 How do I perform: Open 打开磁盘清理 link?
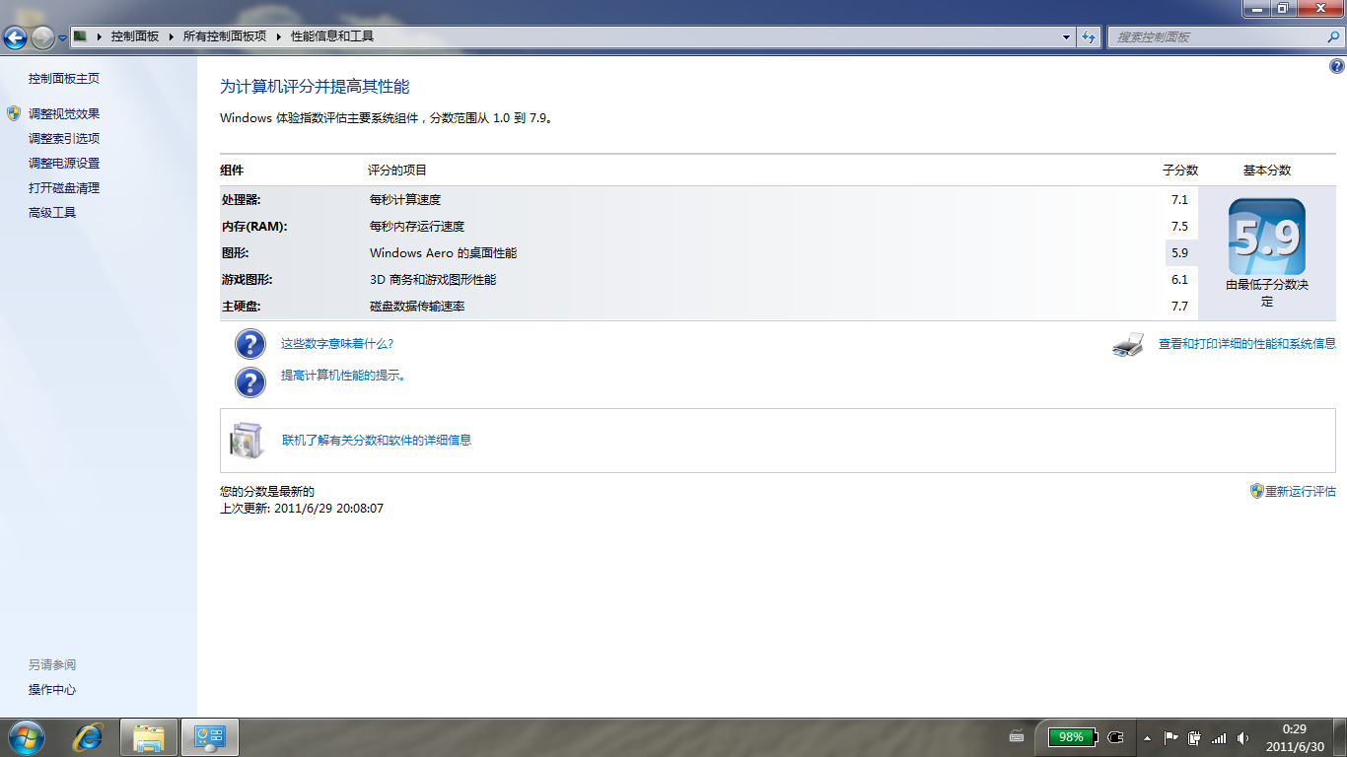pyautogui.click(x=64, y=188)
